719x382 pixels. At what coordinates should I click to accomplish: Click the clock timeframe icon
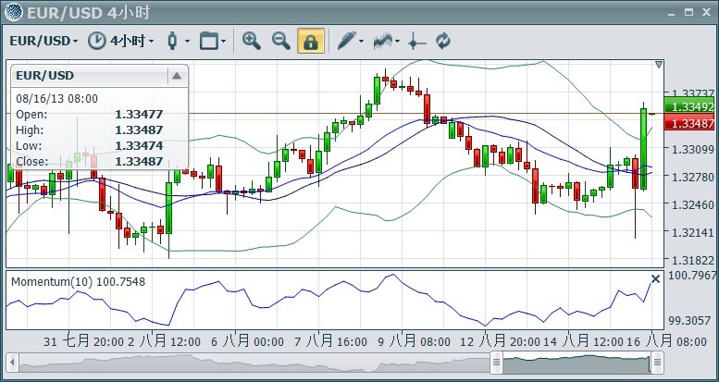coord(96,41)
